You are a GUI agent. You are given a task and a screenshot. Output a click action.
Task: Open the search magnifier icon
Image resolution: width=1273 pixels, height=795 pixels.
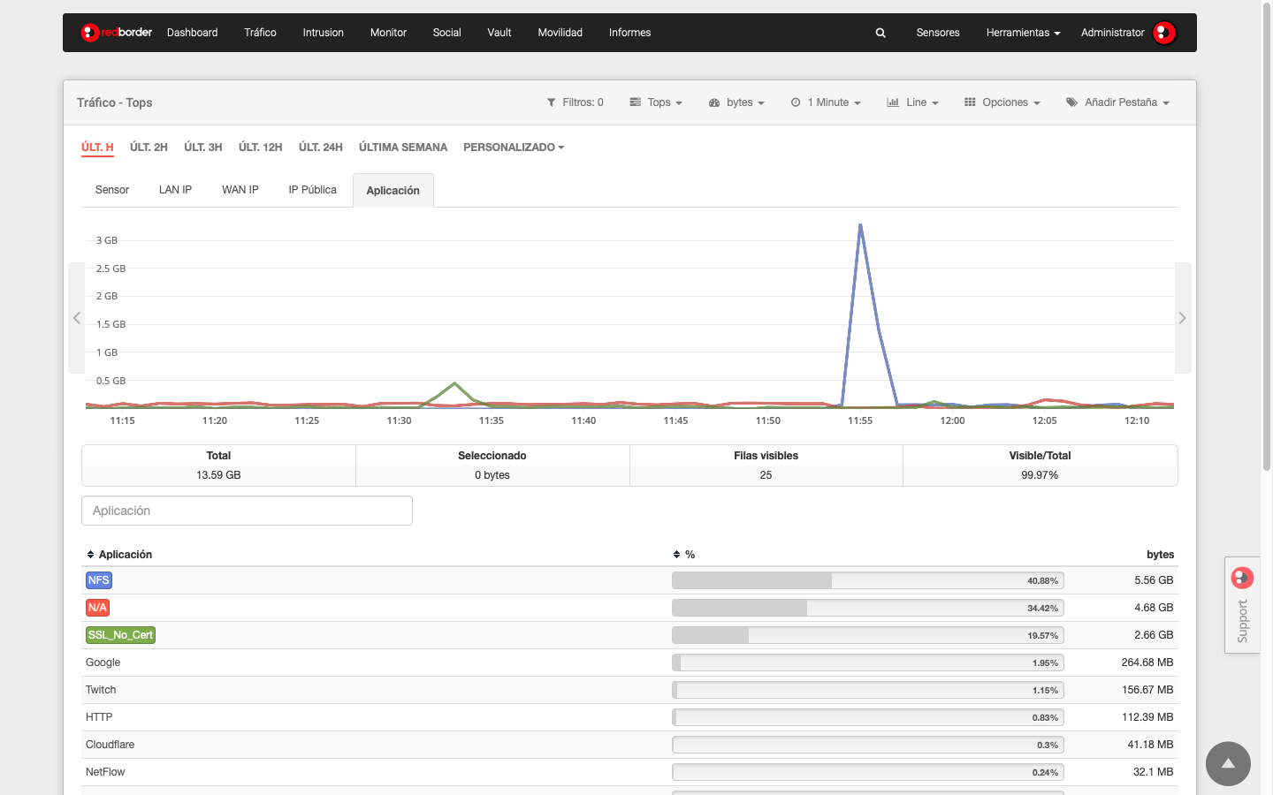click(x=880, y=33)
